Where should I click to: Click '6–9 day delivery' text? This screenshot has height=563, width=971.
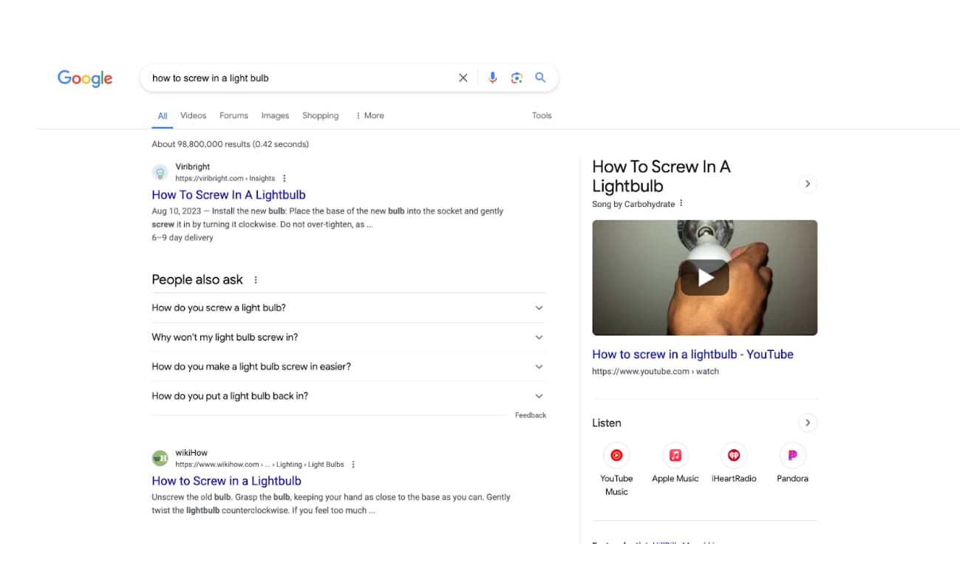tap(183, 238)
